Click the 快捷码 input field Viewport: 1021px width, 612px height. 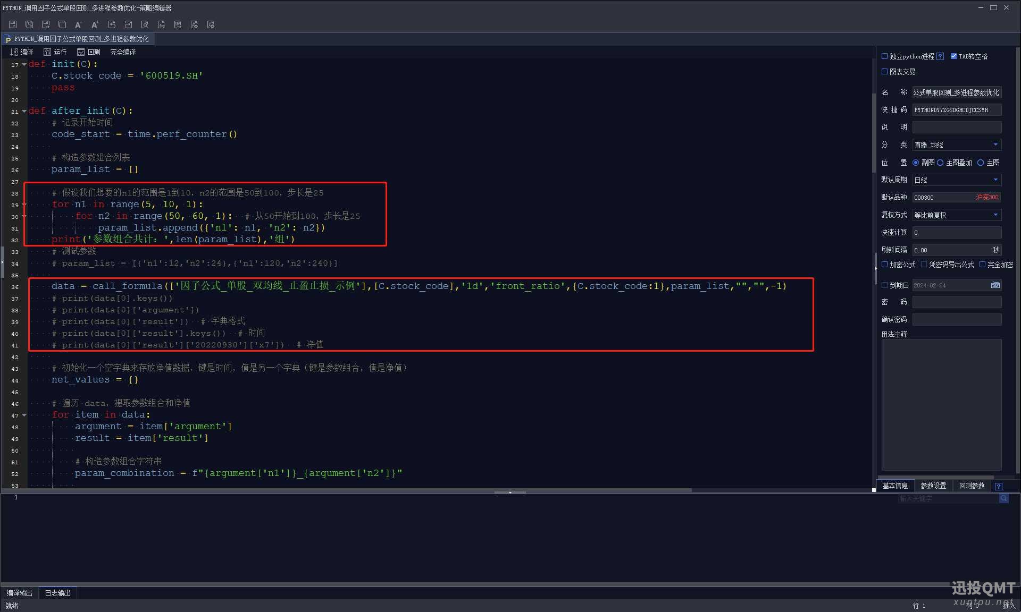coord(957,110)
